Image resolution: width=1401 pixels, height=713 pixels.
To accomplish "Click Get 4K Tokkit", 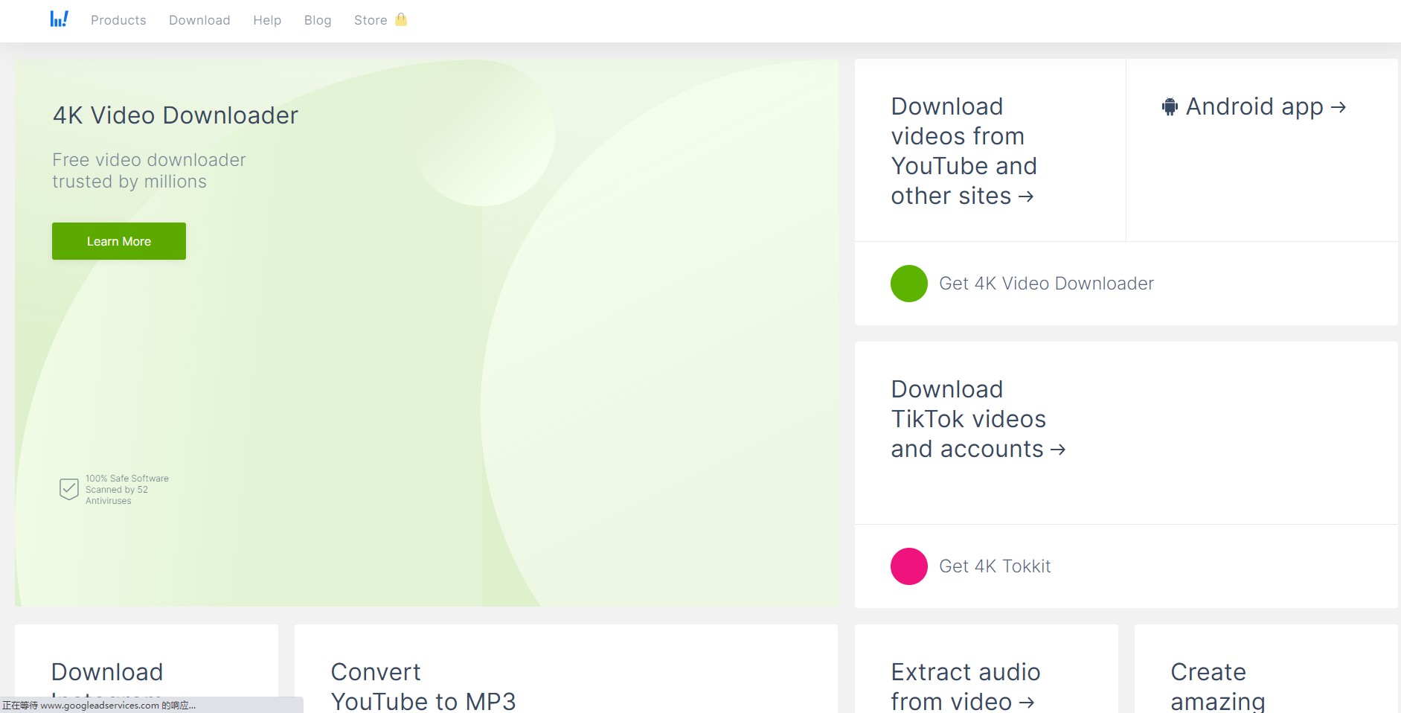I will [995, 566].
